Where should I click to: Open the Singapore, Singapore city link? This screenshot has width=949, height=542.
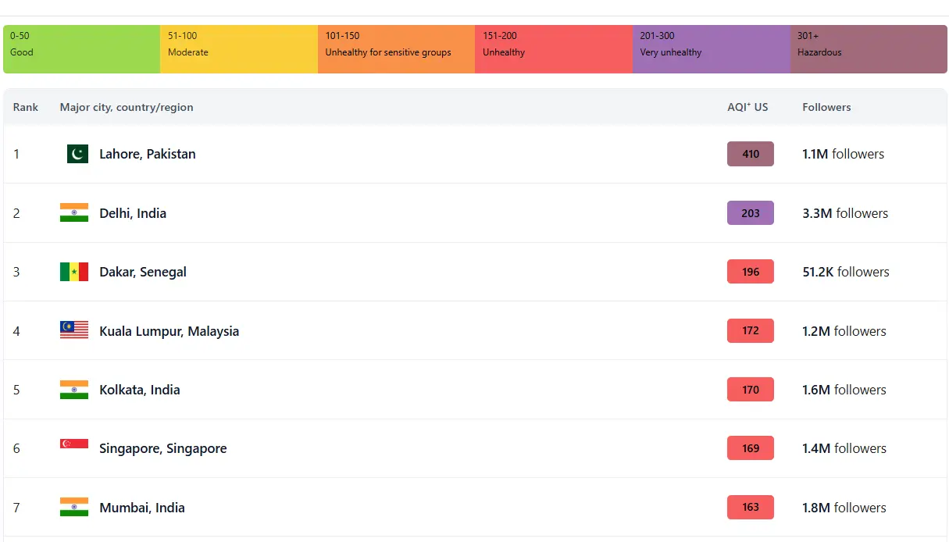click(x=163, y=448)
